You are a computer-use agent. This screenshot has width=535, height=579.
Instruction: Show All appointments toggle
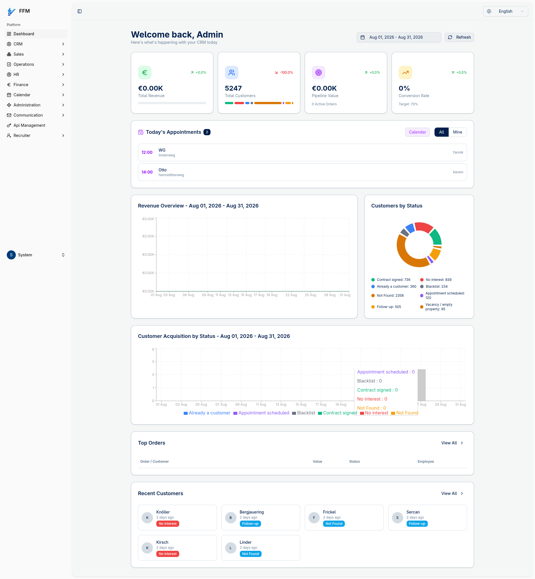tap(441, 132)
